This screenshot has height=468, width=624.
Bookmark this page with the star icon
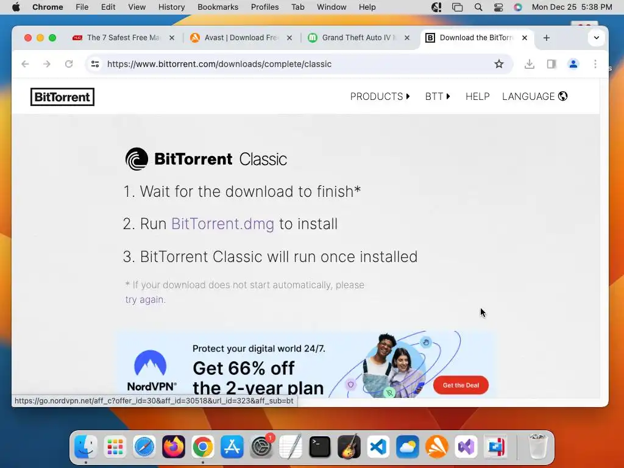tap(498, 64)
